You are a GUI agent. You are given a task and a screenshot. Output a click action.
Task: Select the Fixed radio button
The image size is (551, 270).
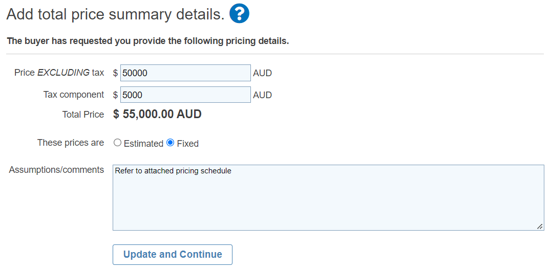pyautogui.click(x=170, y=143)
